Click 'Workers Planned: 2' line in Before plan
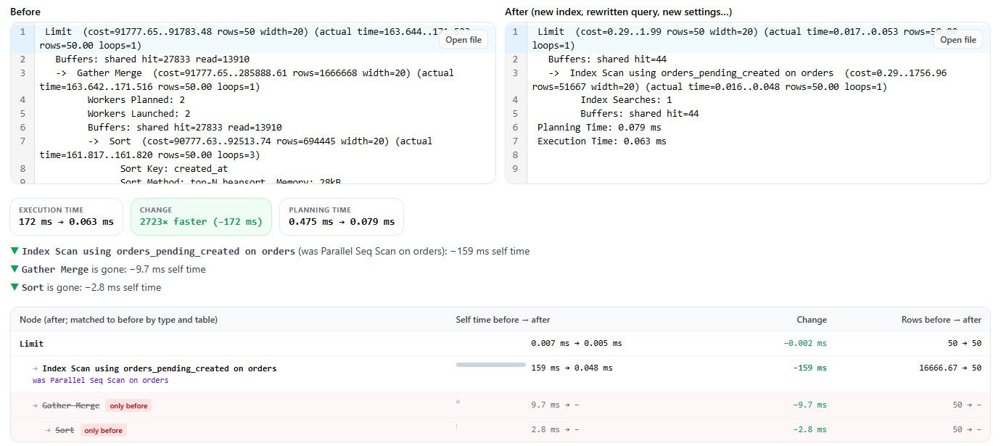Viewport: 1001px width, 446px height. click(x=136, y=100)
